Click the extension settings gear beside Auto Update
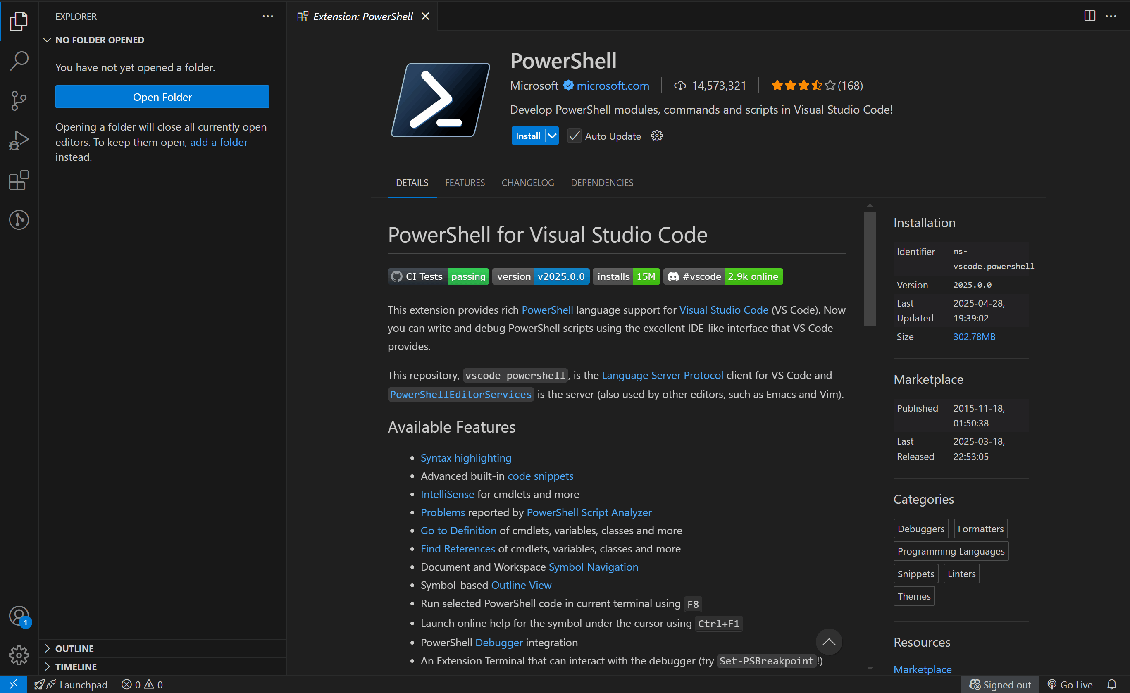 [656, 136]
